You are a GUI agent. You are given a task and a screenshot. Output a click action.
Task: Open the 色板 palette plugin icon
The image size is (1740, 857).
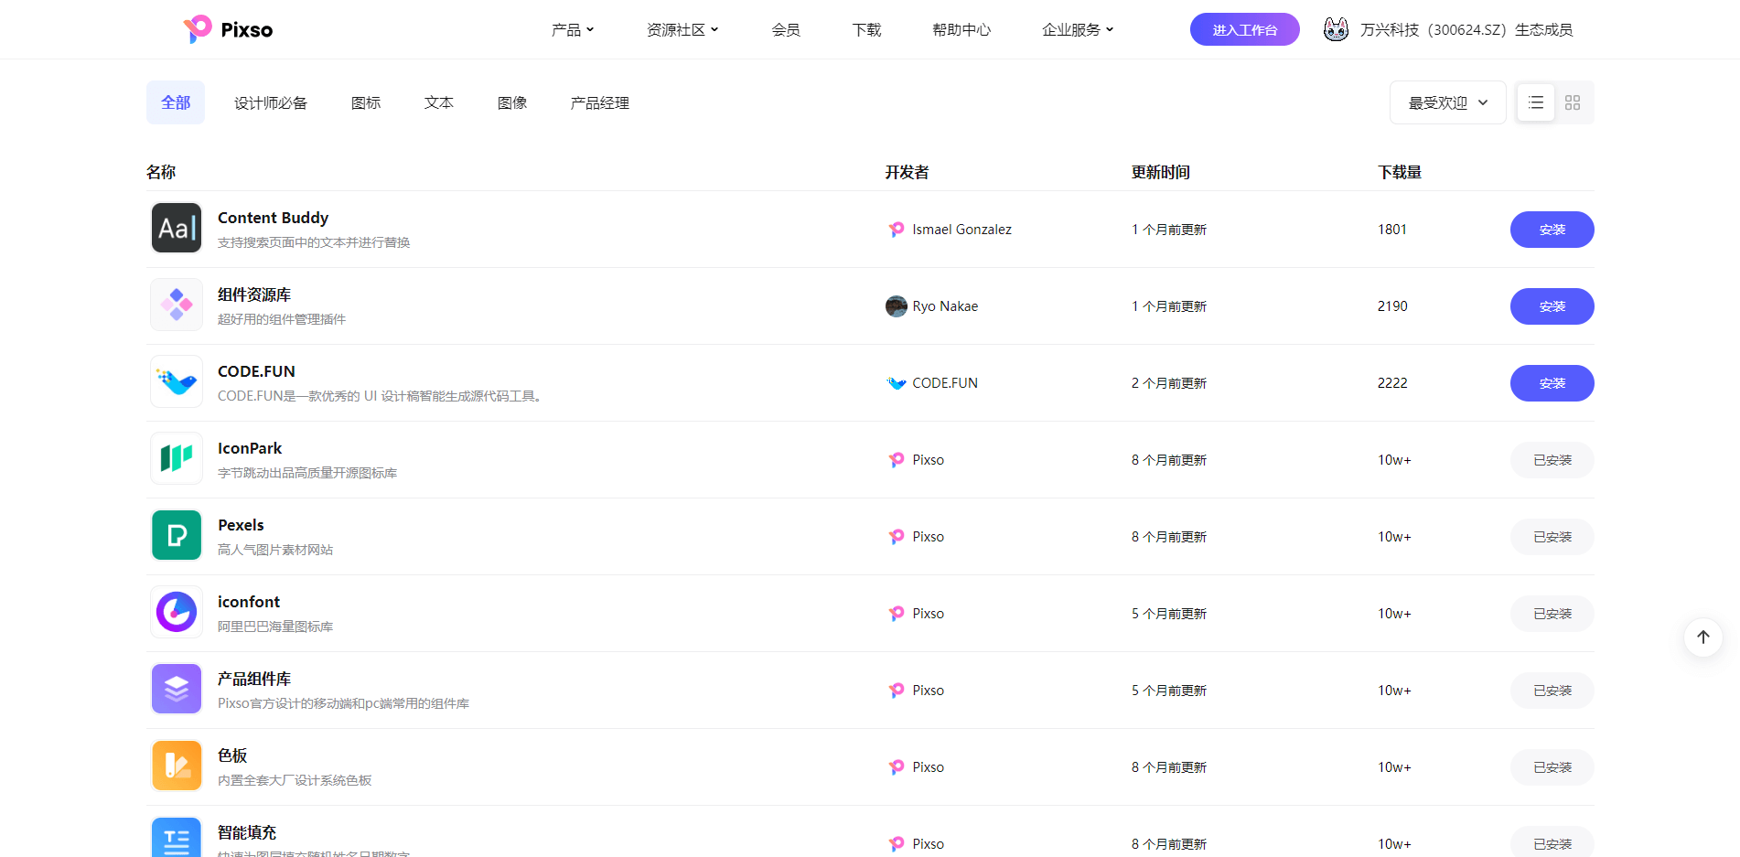coord(177,766)
